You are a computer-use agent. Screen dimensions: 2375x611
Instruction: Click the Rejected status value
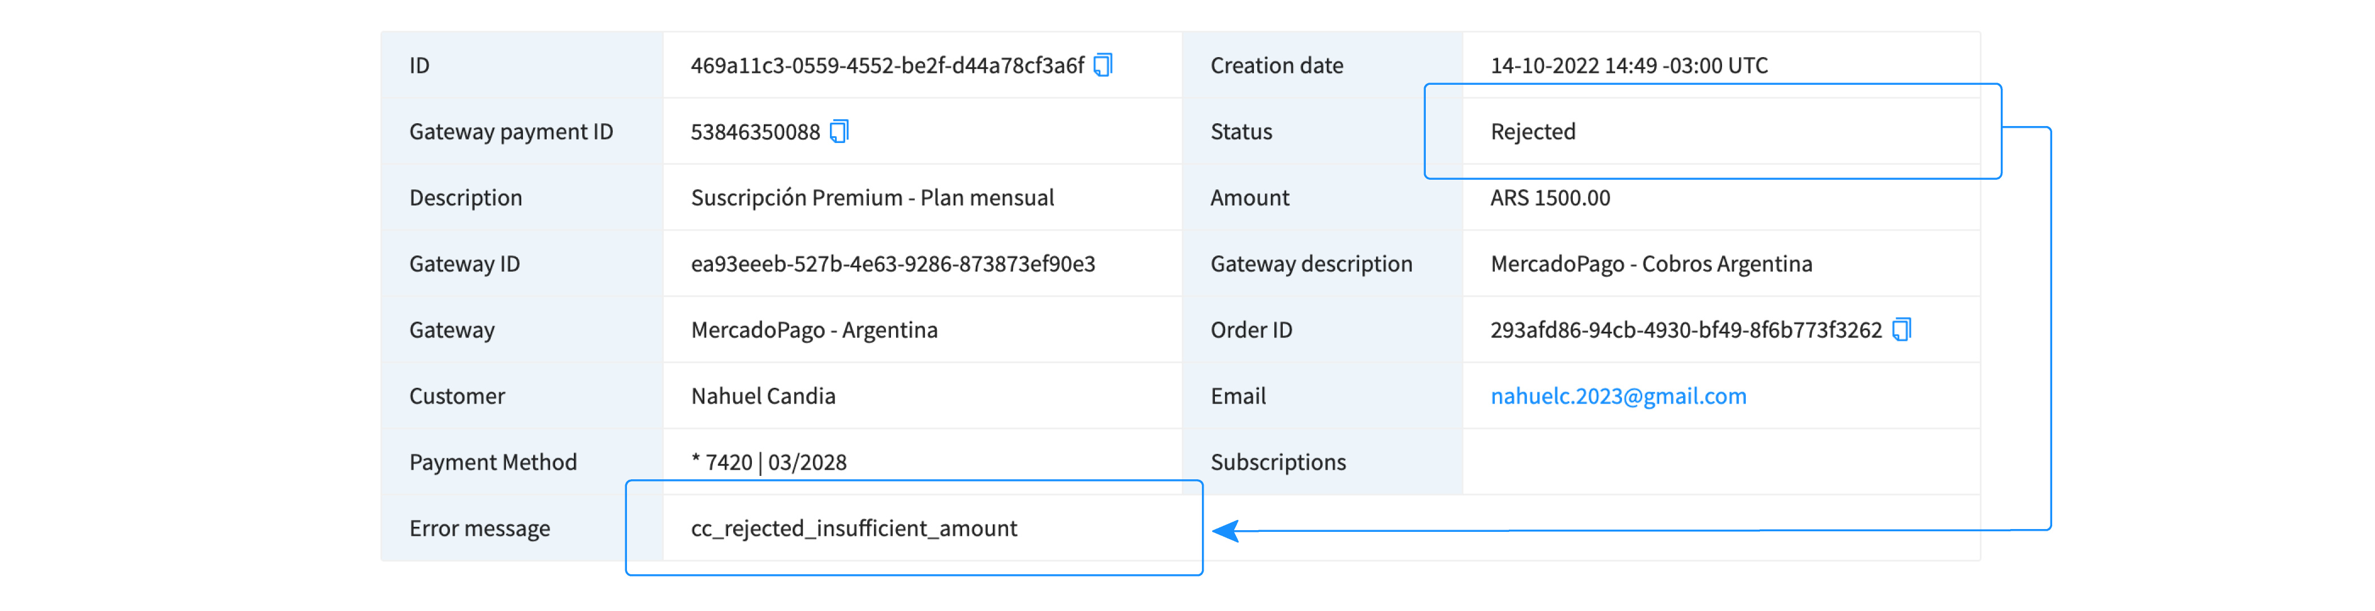coord(1532,132)
